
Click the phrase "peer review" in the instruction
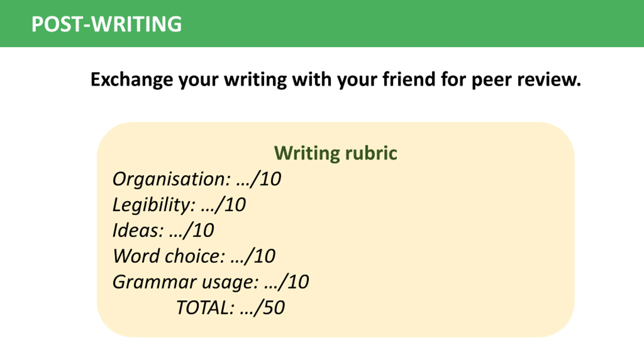coord(526,80)
